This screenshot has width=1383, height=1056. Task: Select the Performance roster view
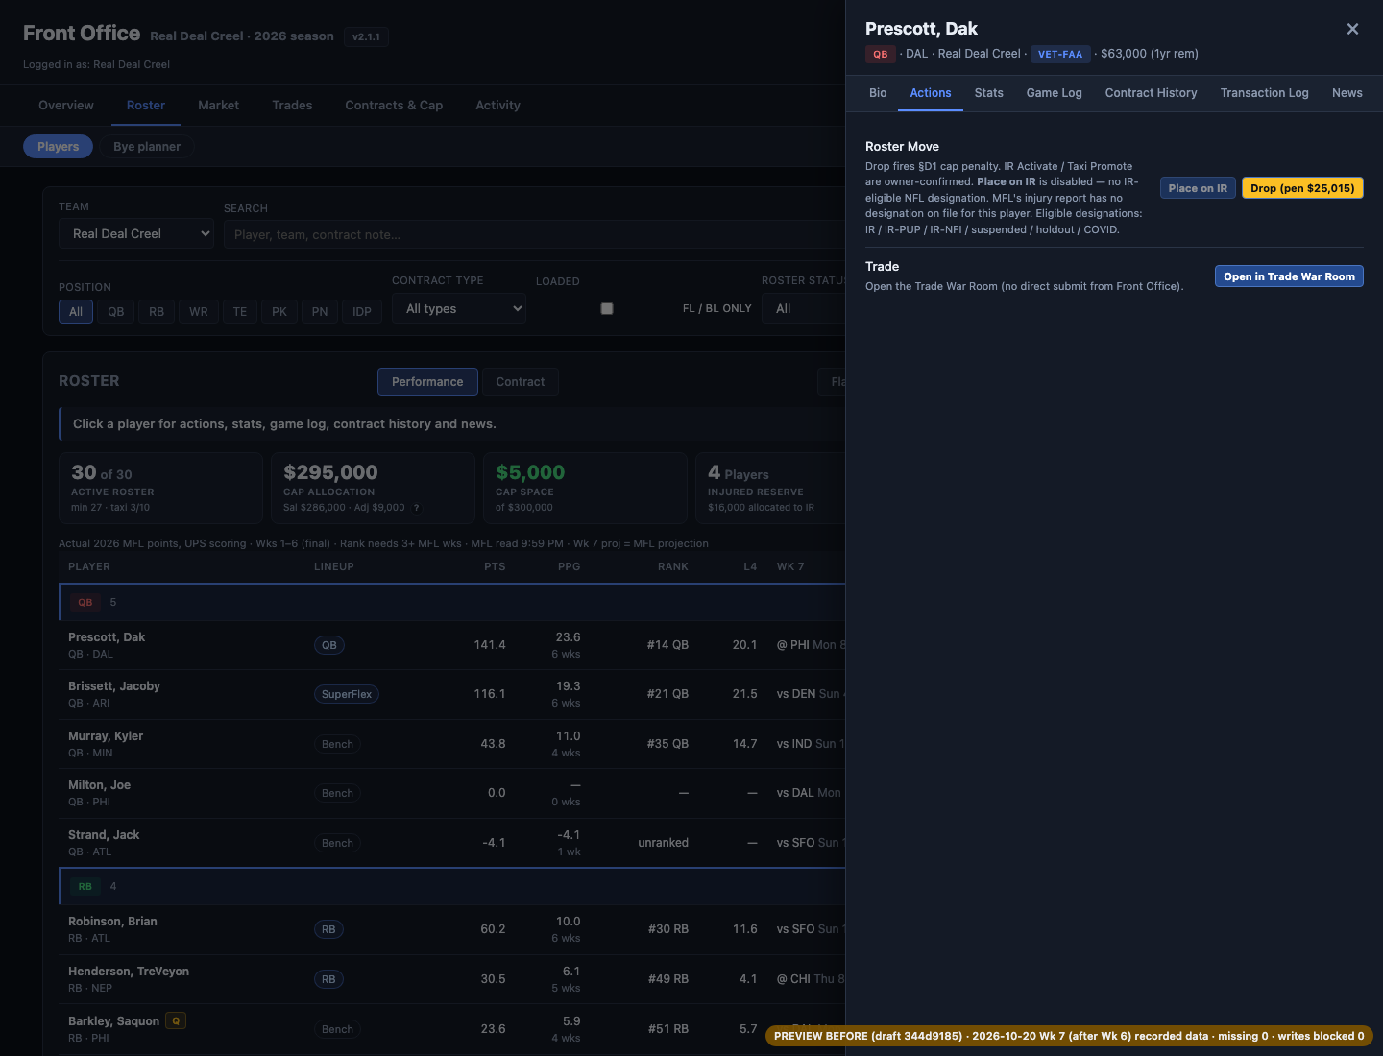(427, 382)
